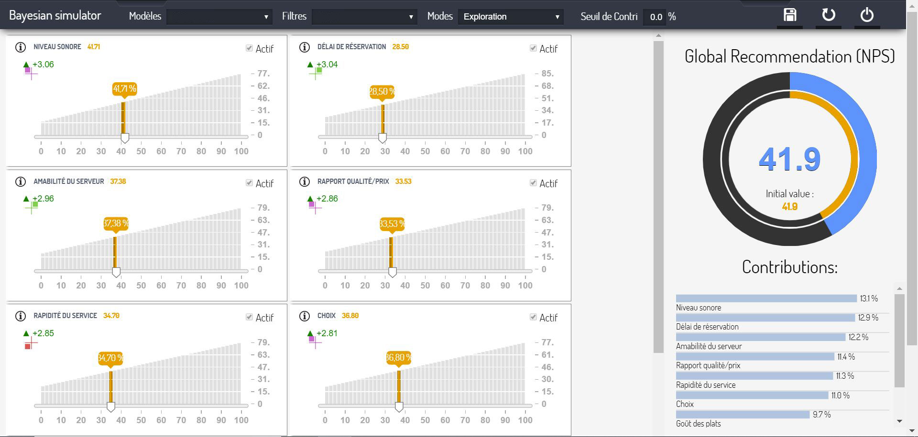Toggle Actif checkbox for Rapport Qualité/Prix
Image resolution: width=918 pixels, height=437 pixels.
click(533, 183)
